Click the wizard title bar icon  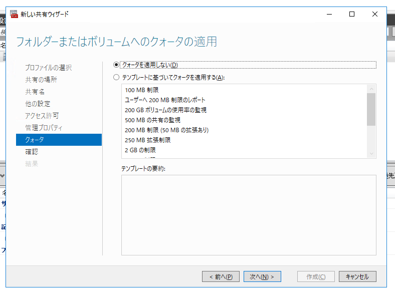click(14, 14)
